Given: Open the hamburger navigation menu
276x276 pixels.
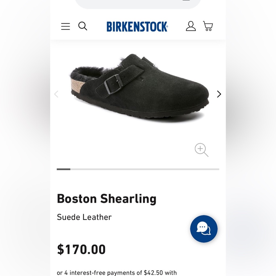Looking at the screenshot, I should [65, 26].
